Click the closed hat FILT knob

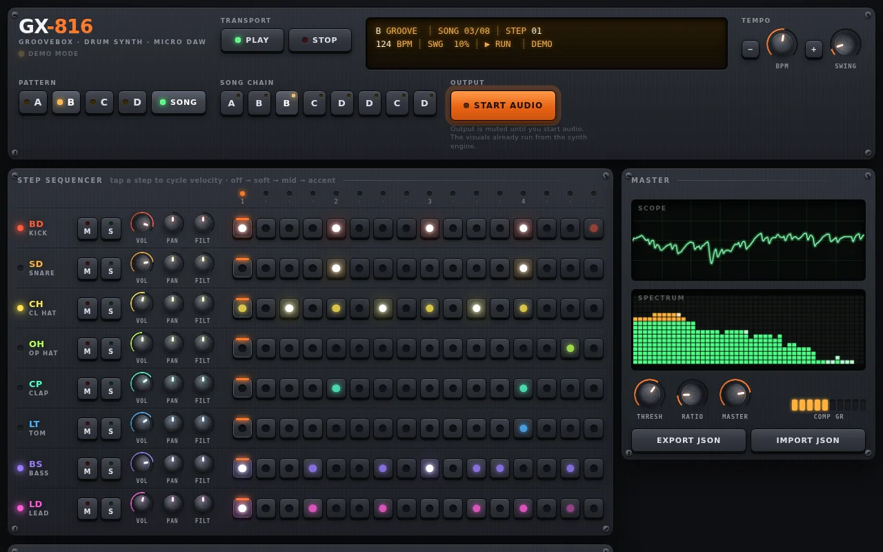tap(203, 302)
